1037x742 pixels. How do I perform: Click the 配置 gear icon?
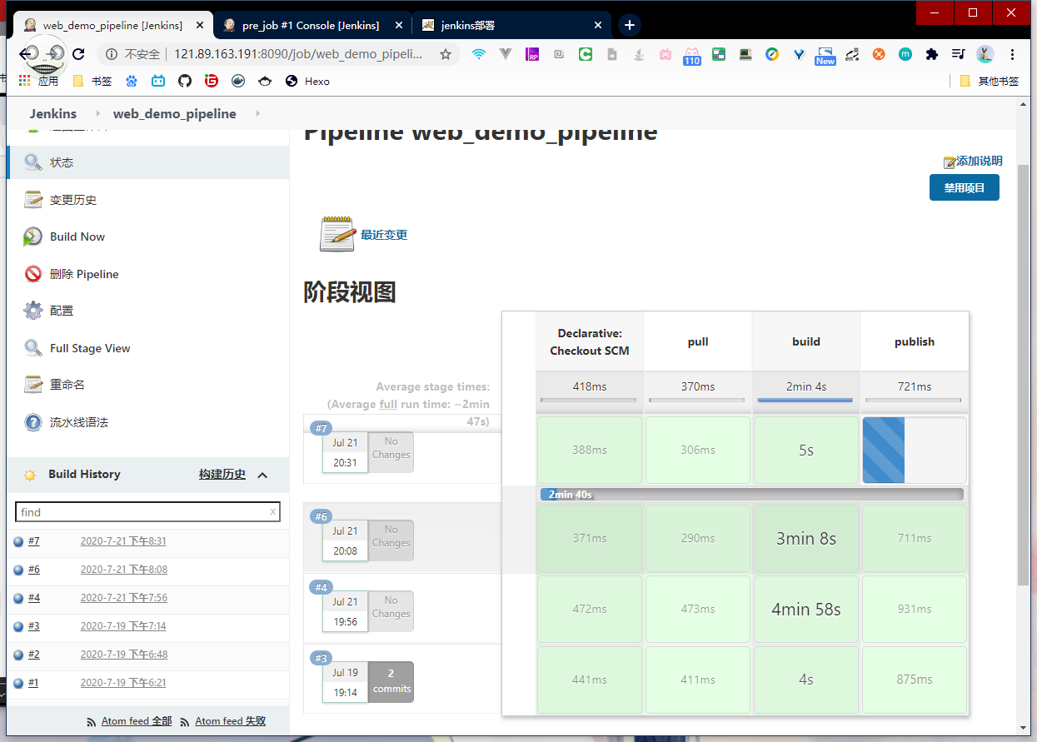click(x=32, y=311)
